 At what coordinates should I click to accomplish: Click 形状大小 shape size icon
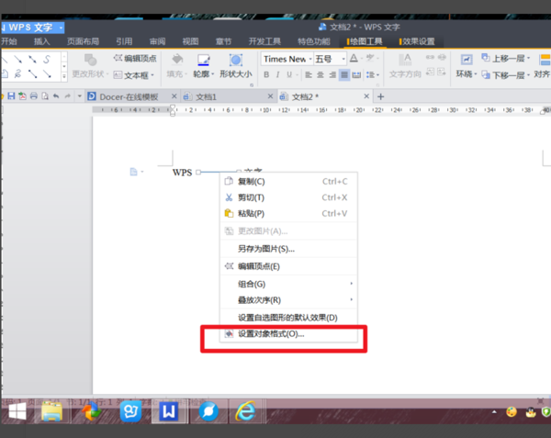(236, 60)
